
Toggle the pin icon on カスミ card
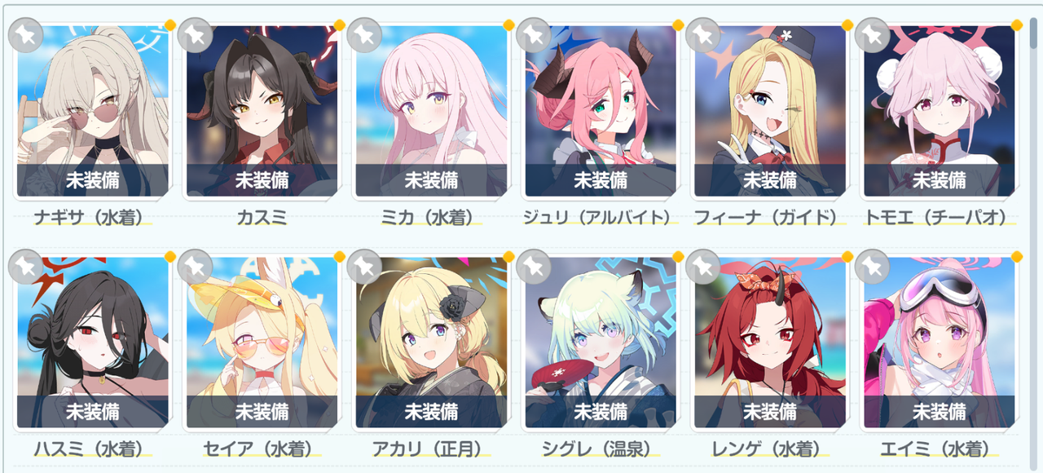coord(195,35)
